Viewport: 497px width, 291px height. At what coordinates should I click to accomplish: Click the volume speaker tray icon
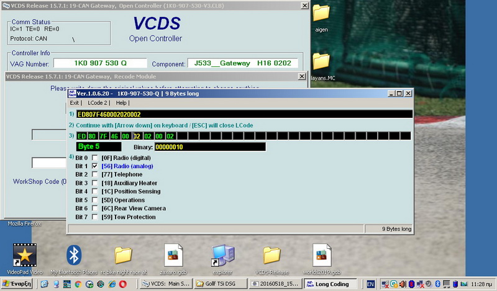403,284
